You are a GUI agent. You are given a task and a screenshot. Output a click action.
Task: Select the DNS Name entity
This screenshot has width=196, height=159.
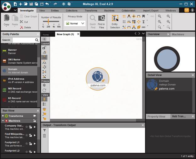[19, 61]
